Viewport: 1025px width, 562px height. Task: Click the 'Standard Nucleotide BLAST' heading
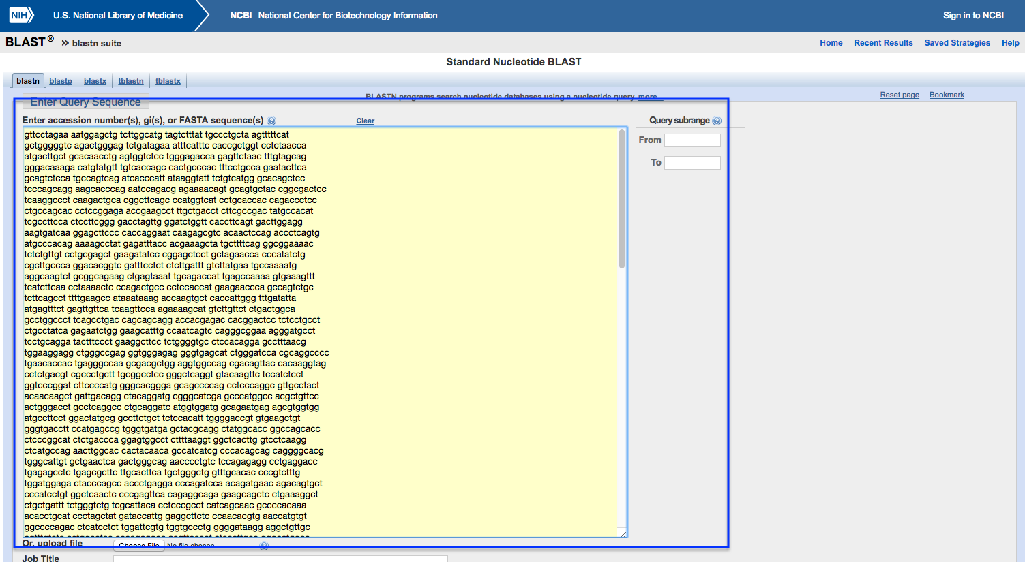(x=514, y=62)
